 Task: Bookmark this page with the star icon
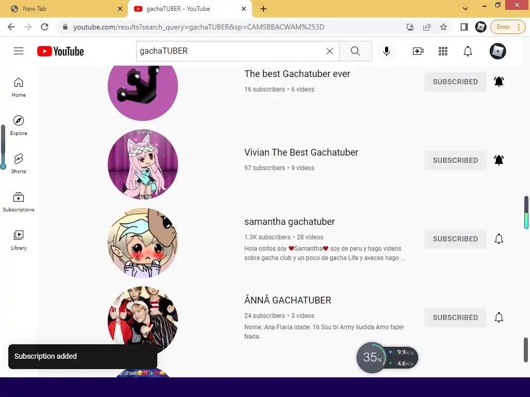tap(444, 27)
